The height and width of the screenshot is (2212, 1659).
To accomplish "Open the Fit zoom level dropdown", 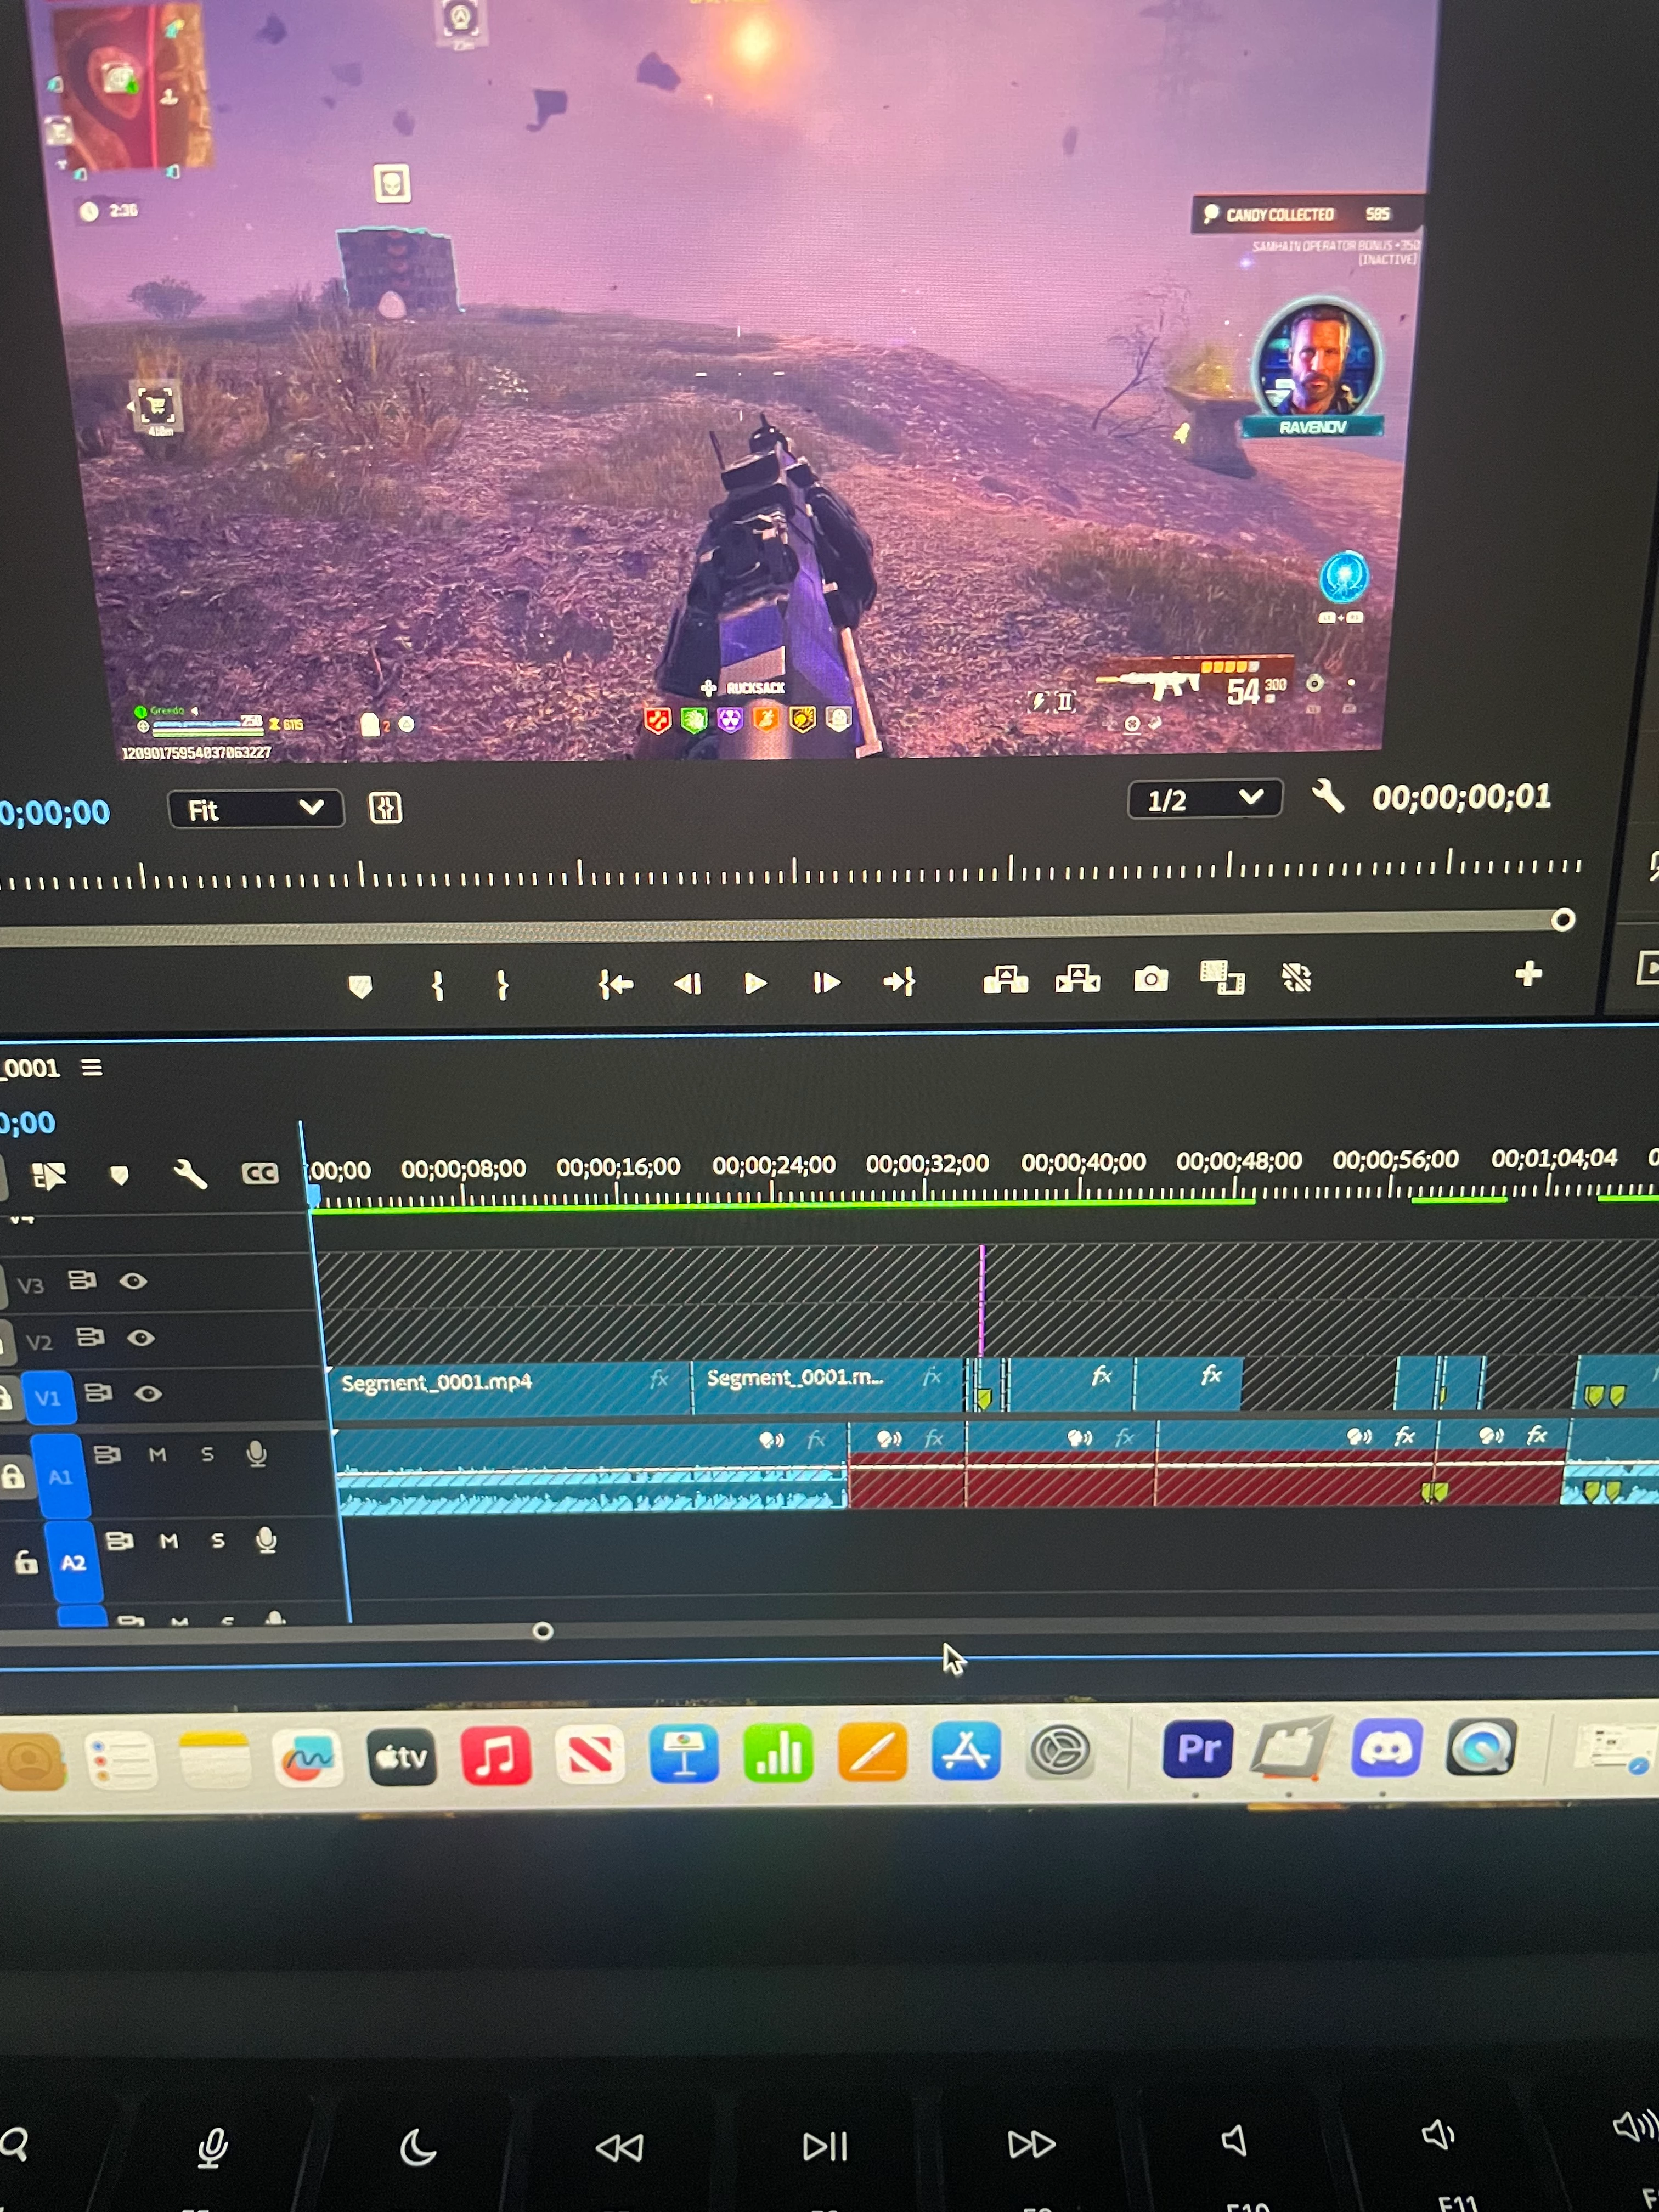I will (255, 809).
